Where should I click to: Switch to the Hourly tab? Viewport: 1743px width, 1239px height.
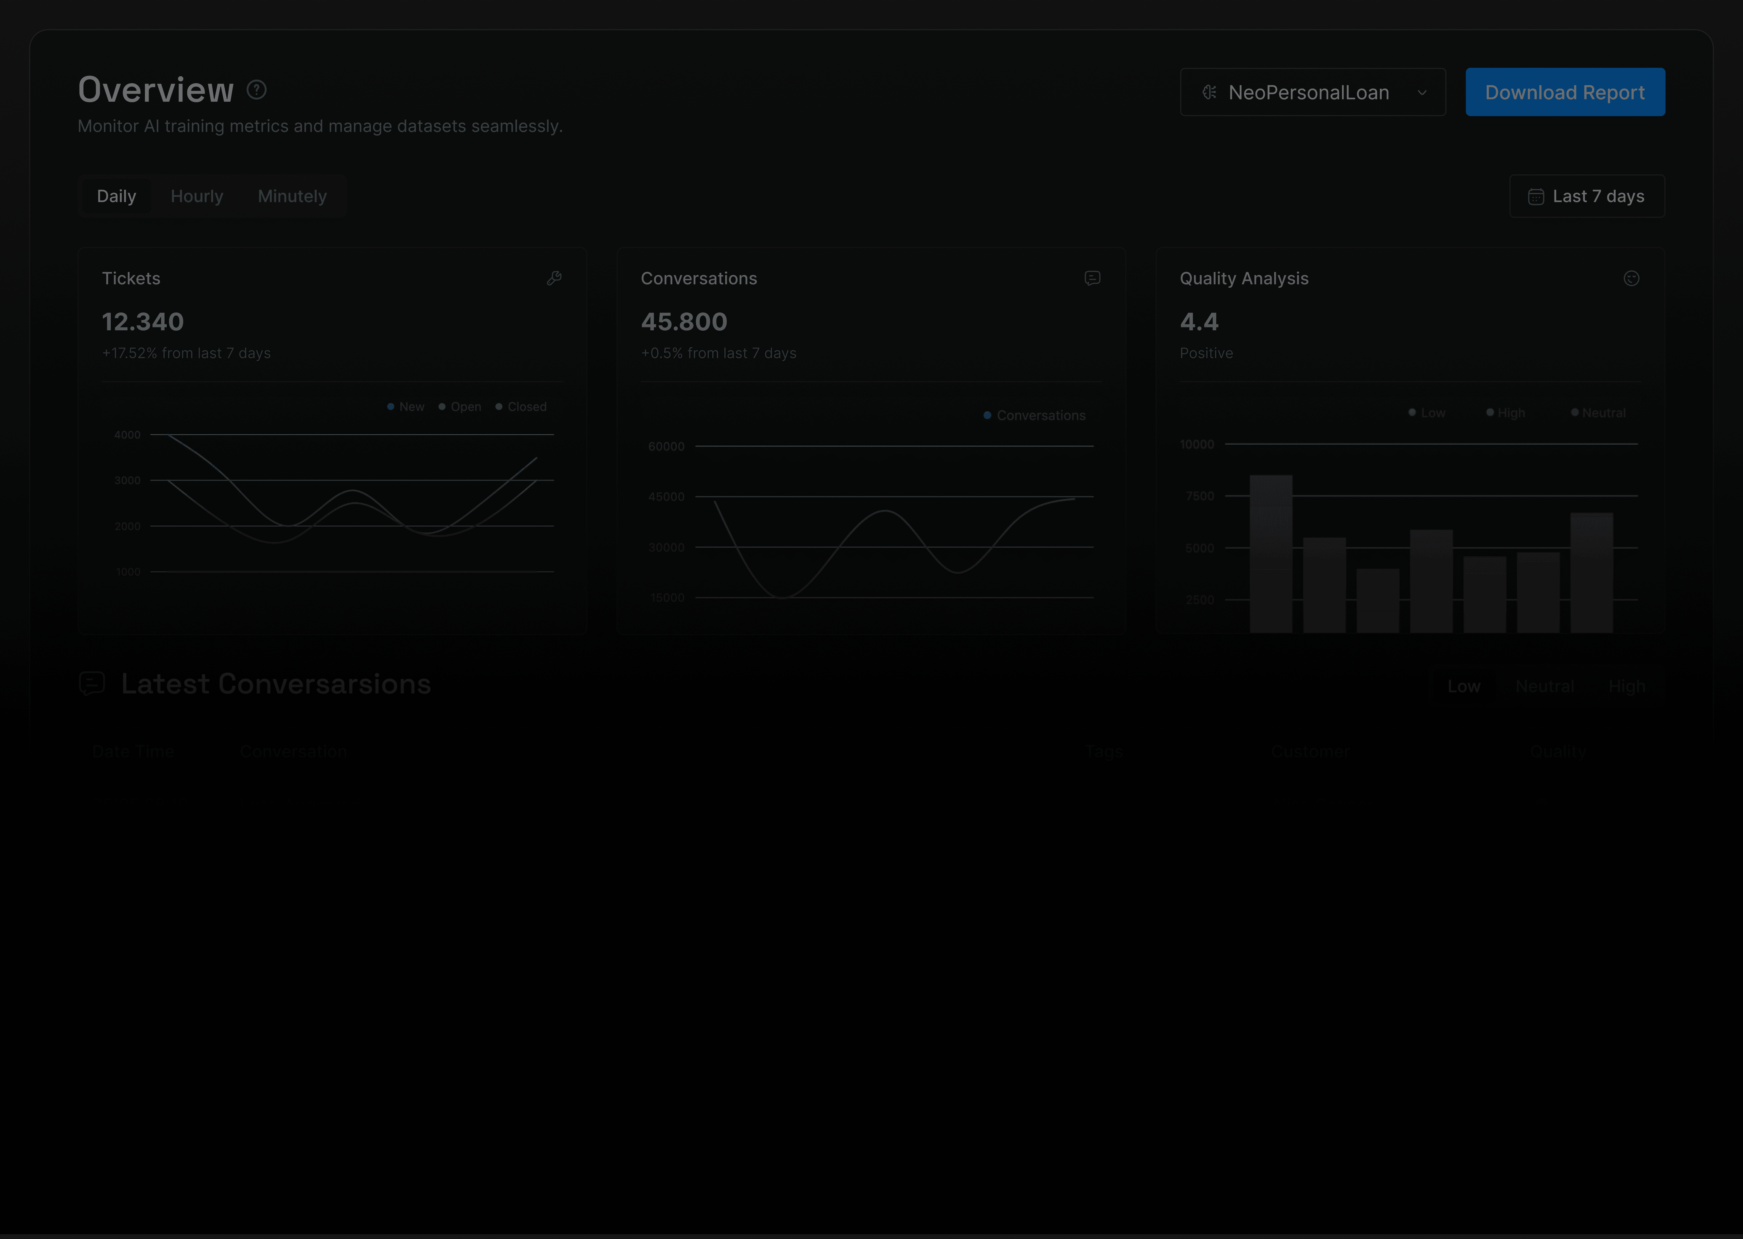click(197, 196)
